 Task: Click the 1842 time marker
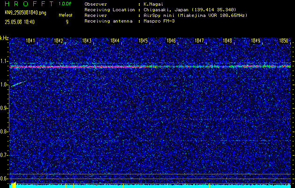tap(59, 41)
